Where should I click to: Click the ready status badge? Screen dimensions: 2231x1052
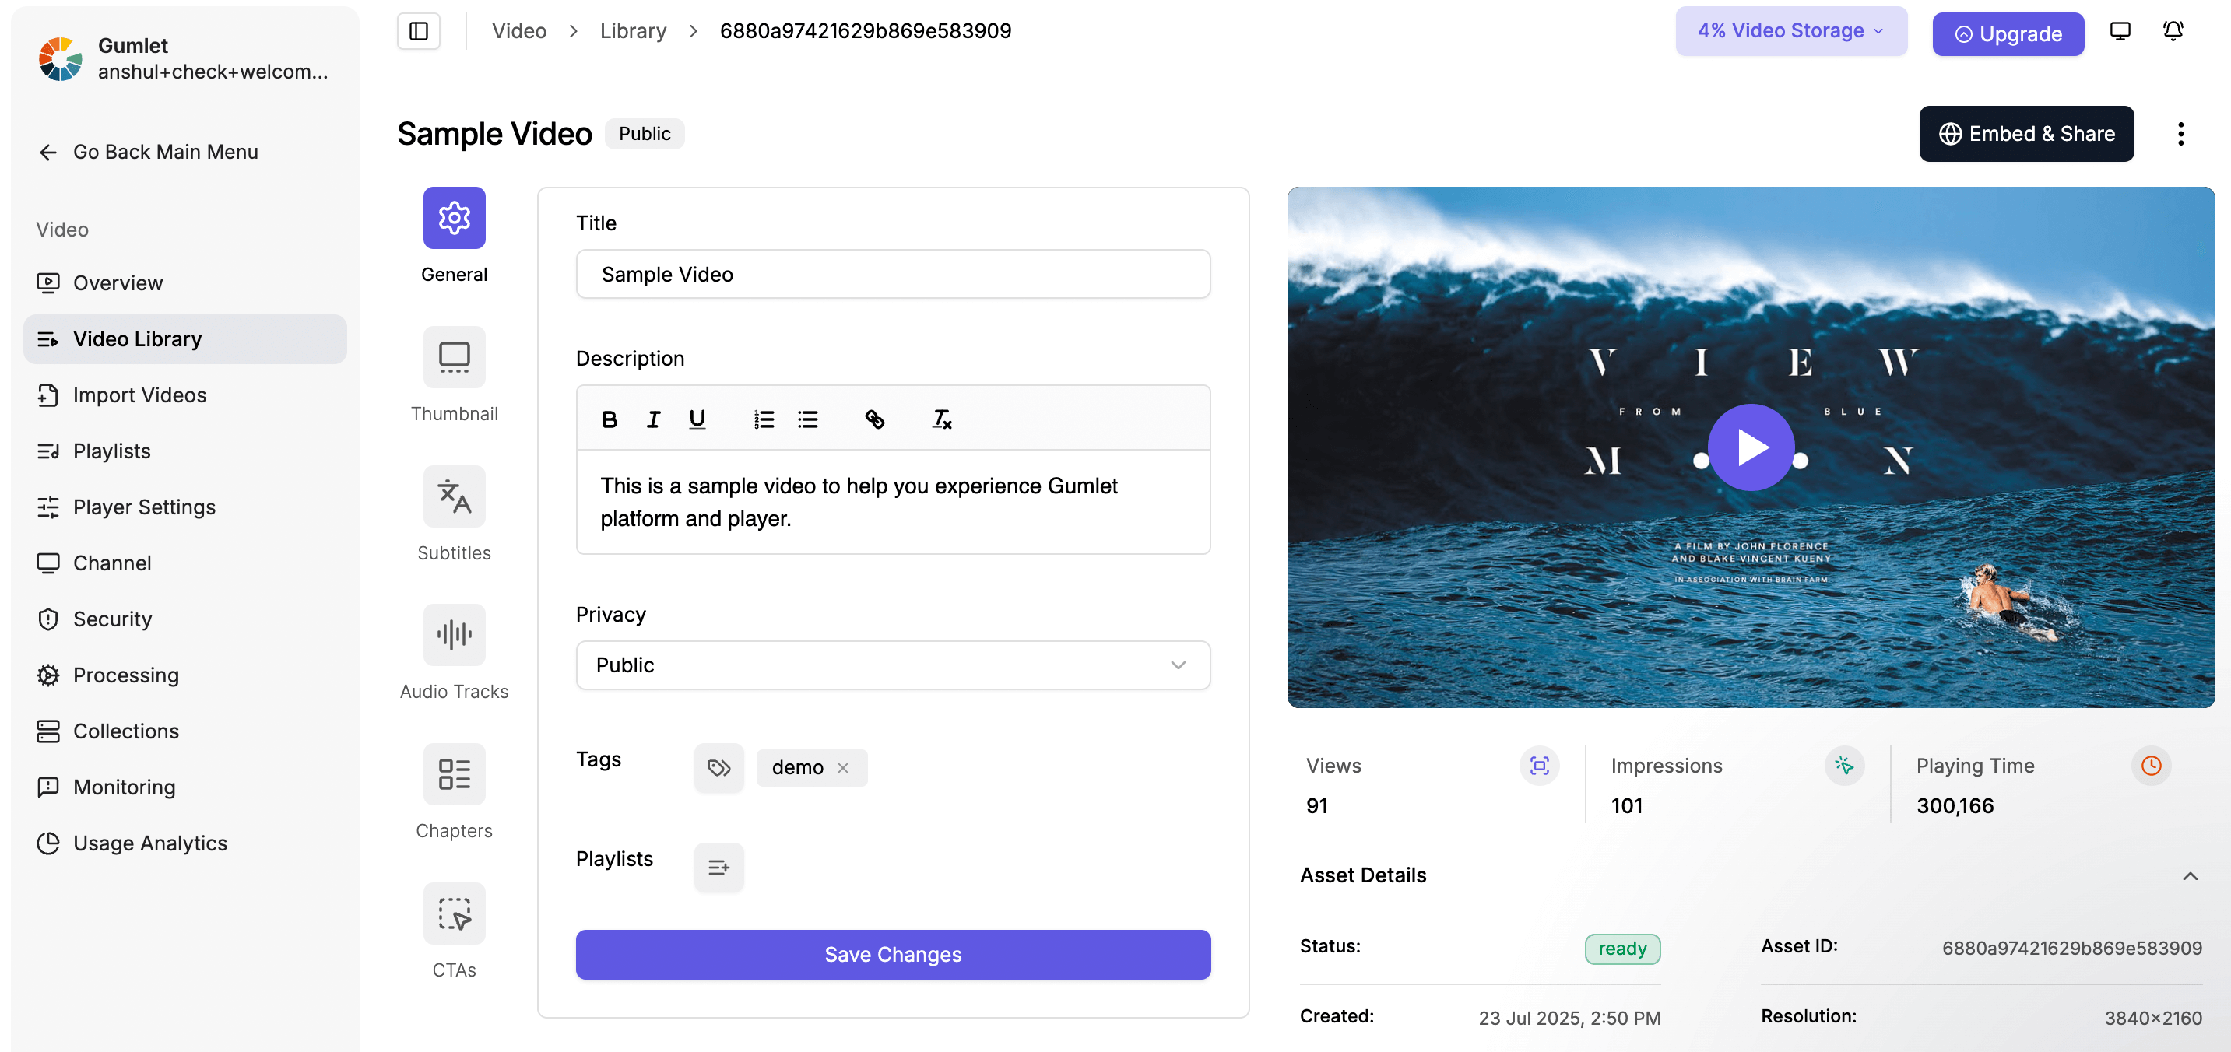click(x=1622, y=949)
